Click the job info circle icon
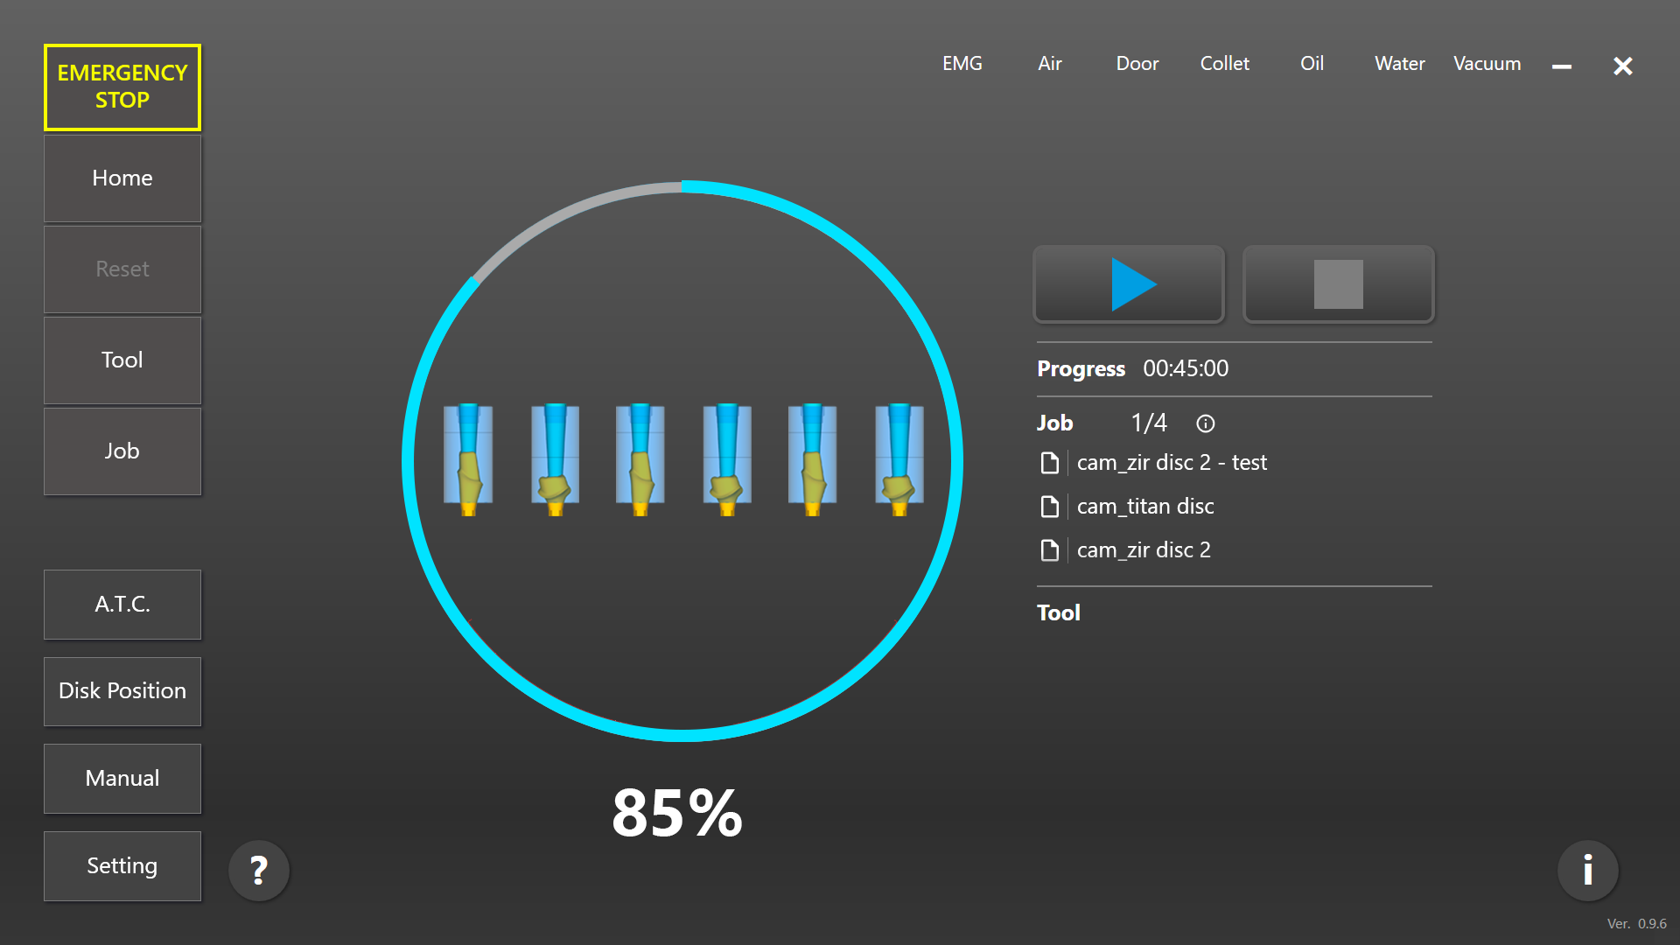 1205,423
